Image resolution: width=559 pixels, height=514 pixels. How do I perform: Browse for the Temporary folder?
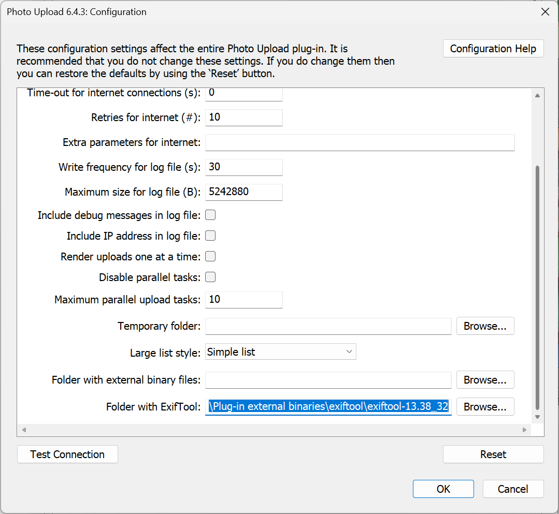pyautogui.click(x=484, y=326)
